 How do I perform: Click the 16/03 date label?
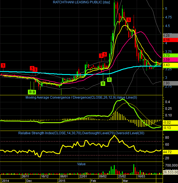point(141,176)
